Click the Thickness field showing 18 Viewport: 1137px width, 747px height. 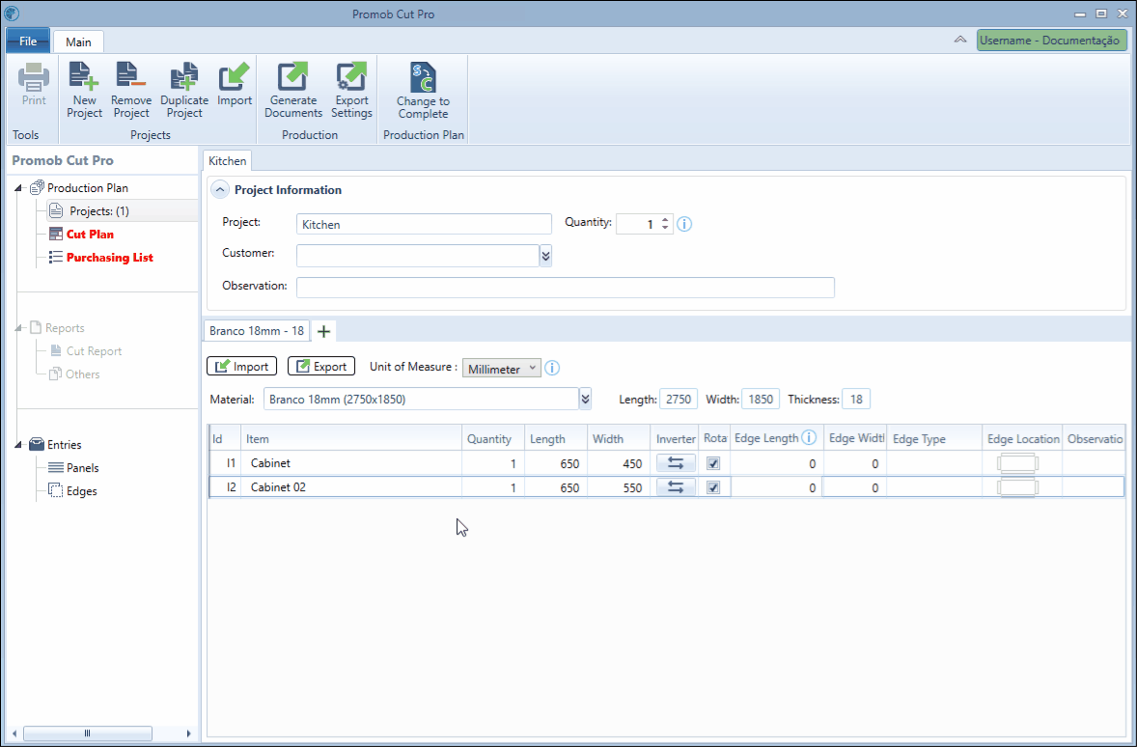(856, 399)
